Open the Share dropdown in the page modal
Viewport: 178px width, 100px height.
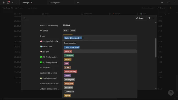coord(141,18)
